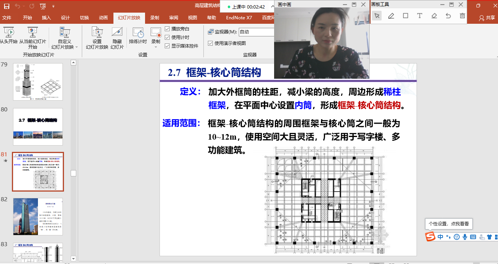
Task: Open the 审阅 ribbon tab
Action: 173,17
